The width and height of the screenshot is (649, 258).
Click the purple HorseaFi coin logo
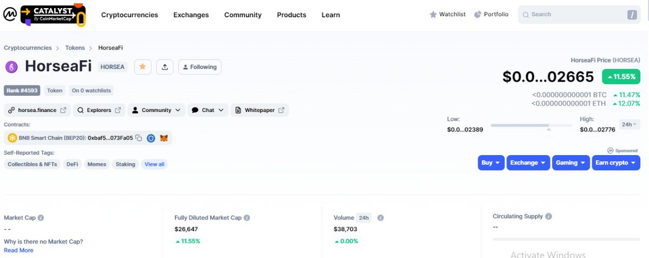(x=11, y=67)
